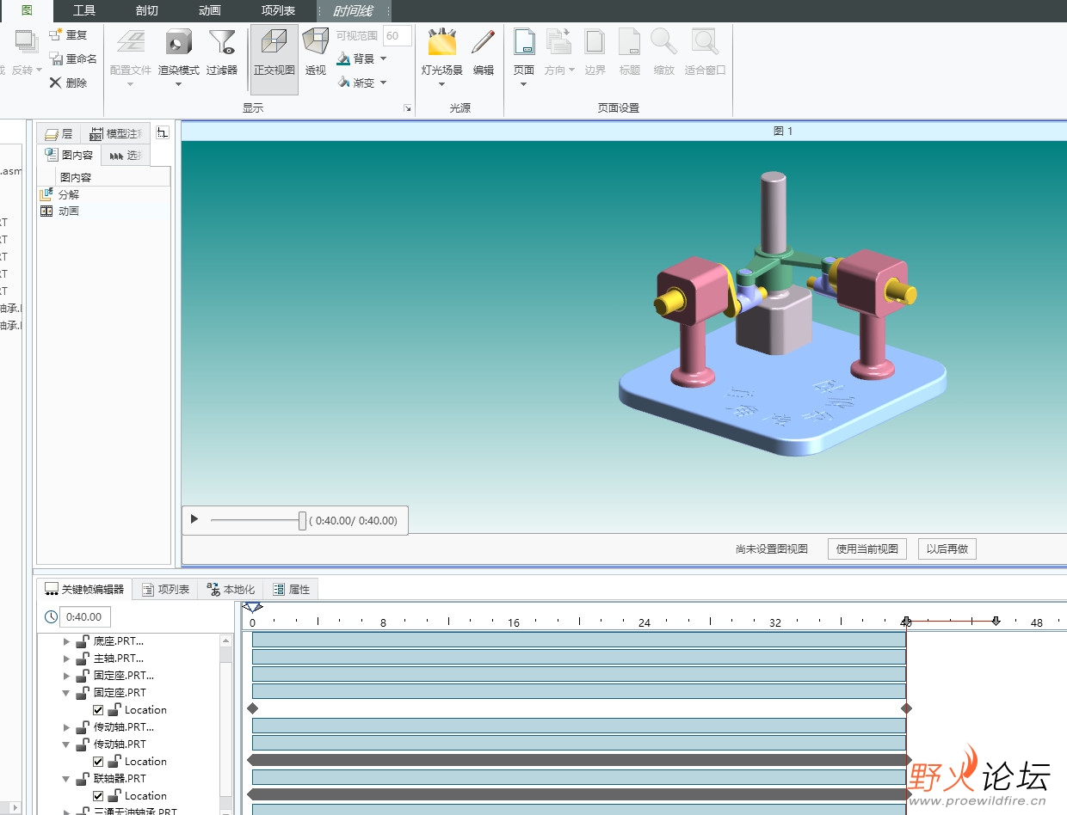
Task: Play the animation with the play button
Action: tap(194, 519)
